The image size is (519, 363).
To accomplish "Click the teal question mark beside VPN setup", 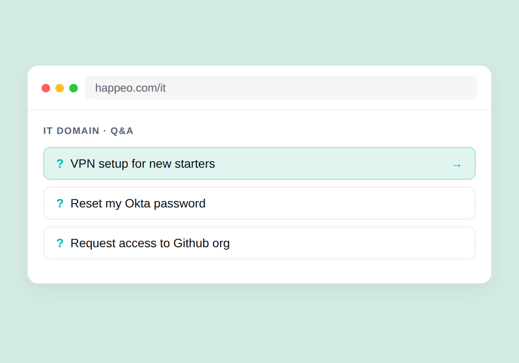I will pos(60,164).
